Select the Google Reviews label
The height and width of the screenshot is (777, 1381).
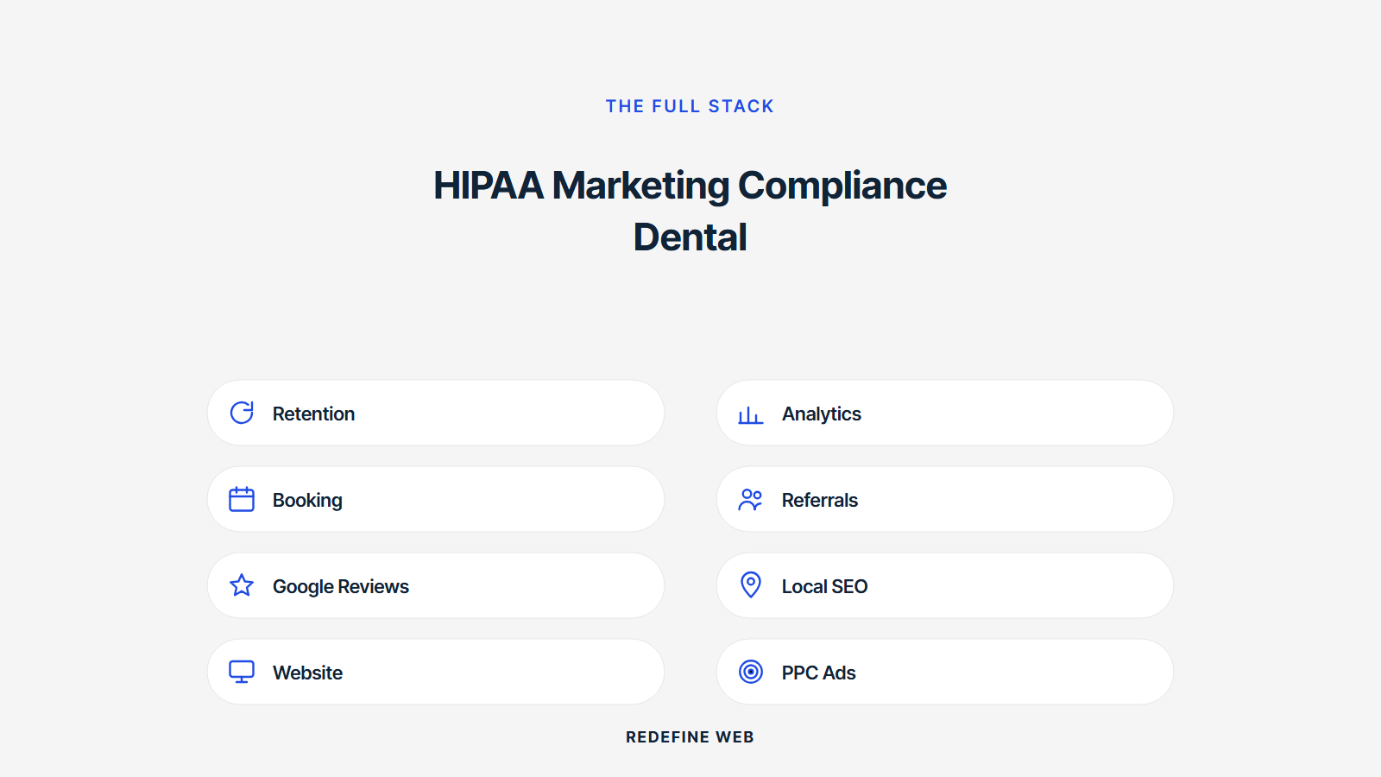pyautogui.click(x=341, y=587)
